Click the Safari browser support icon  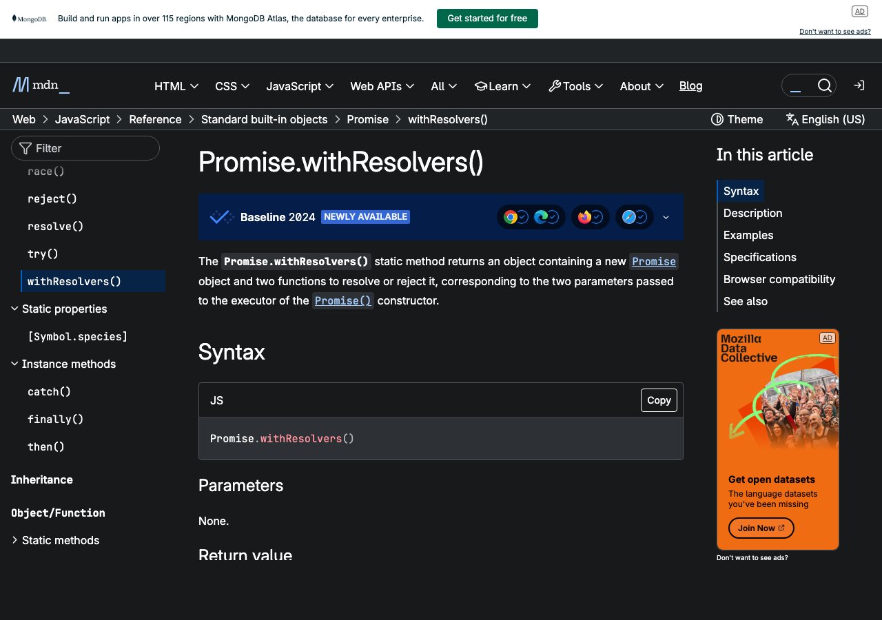pyautogui.click(x=628, y=217)
